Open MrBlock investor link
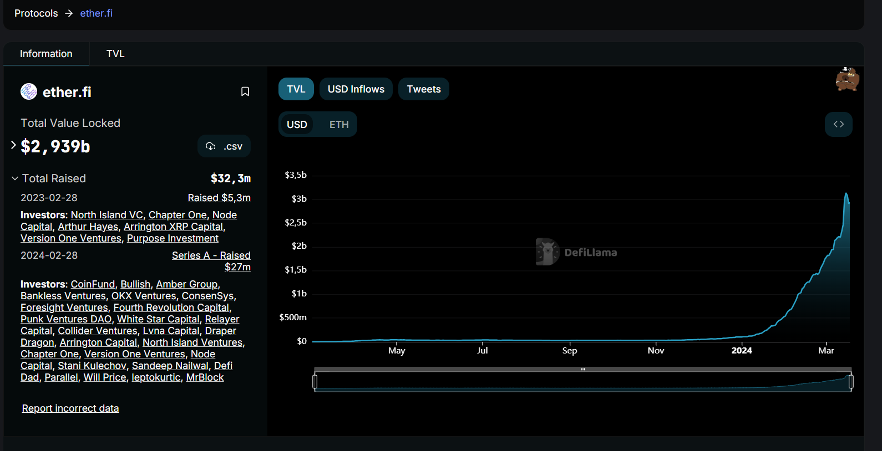The image size is (882, 451). pos(205,377)
